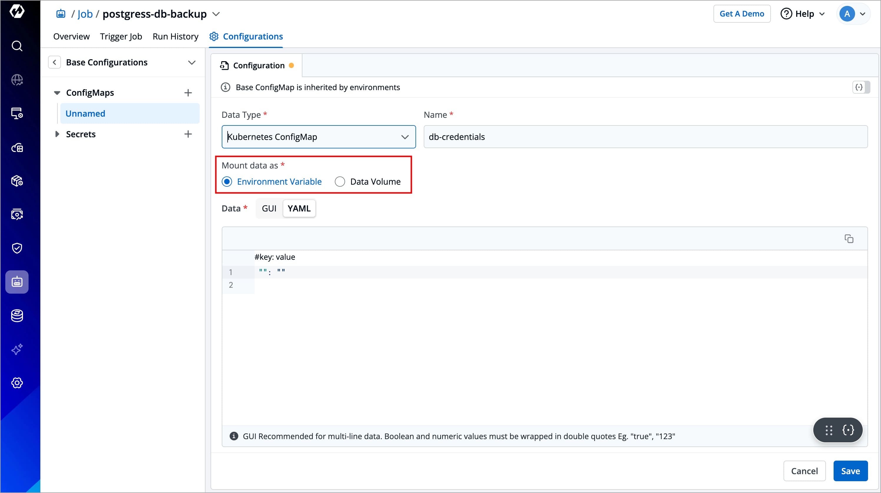The height and width of the screenshot is (493, 881).
Task: Switch Data editor to GUI mode
Action: tap(269, 208)
